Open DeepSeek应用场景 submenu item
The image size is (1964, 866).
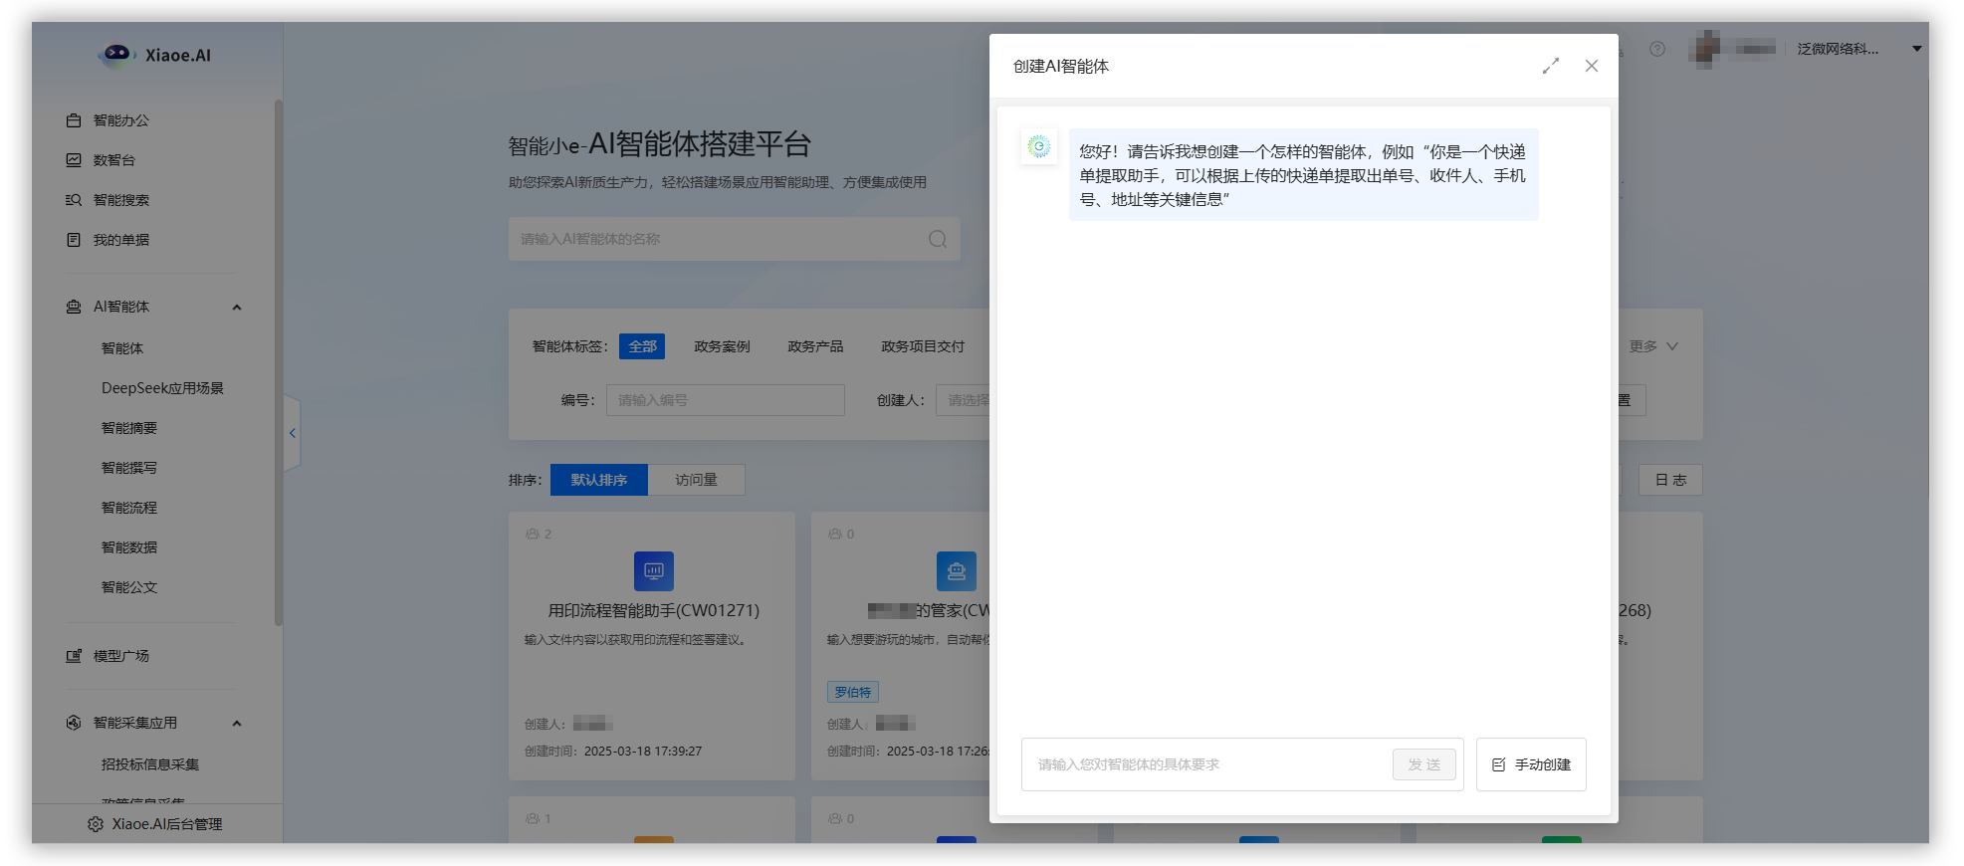(x=162, y=388)
